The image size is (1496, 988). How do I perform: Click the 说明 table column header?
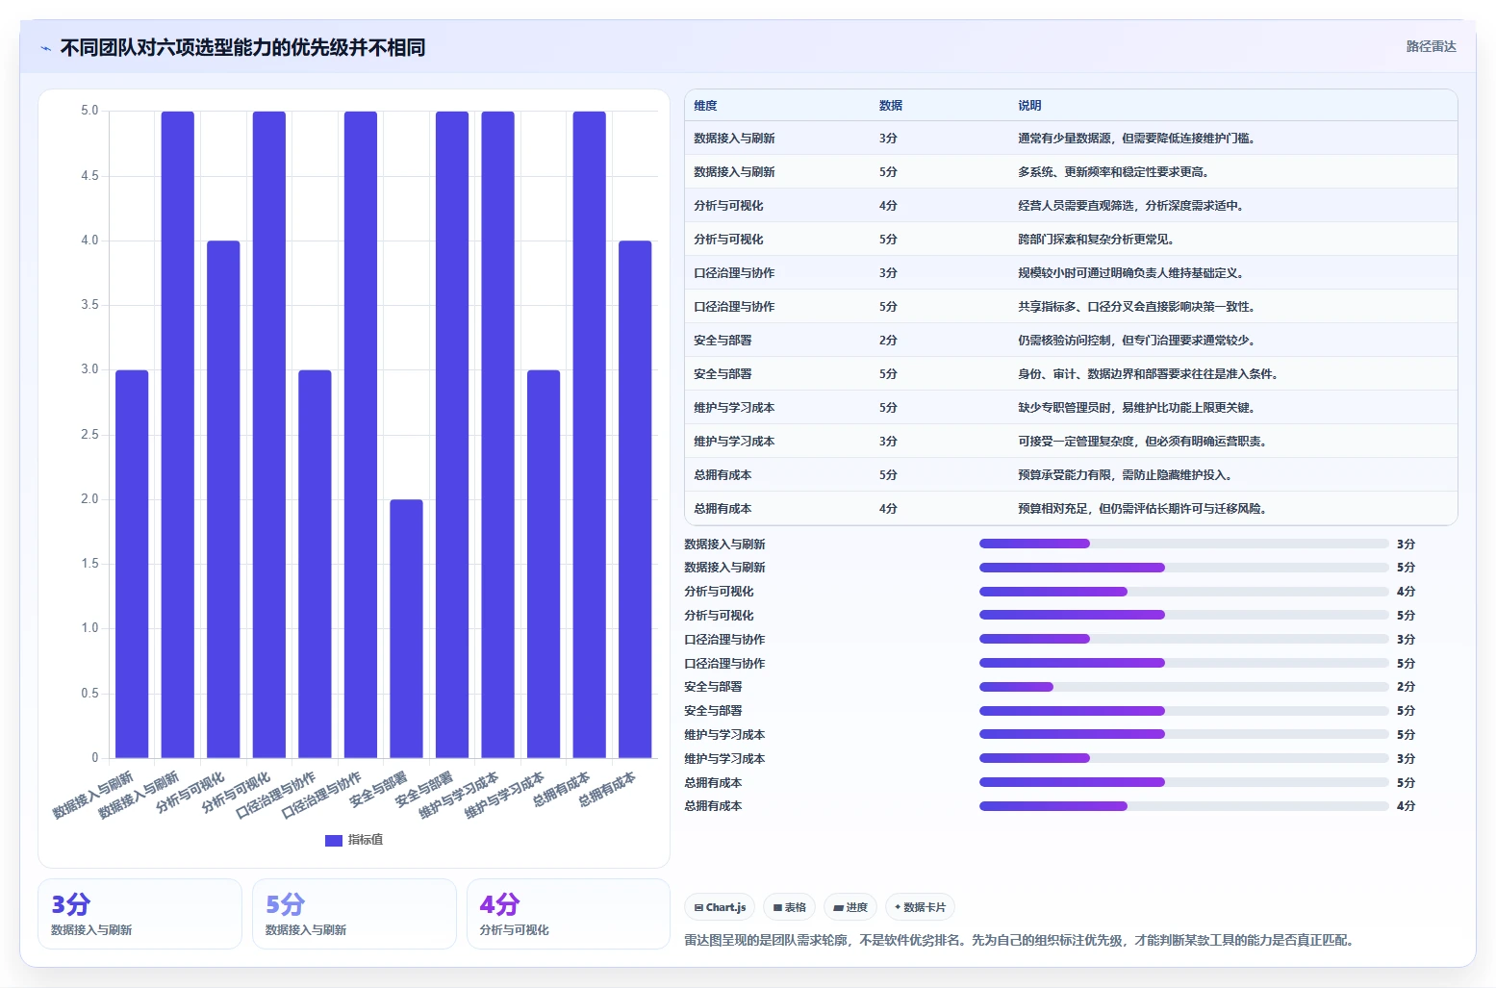1029,106
